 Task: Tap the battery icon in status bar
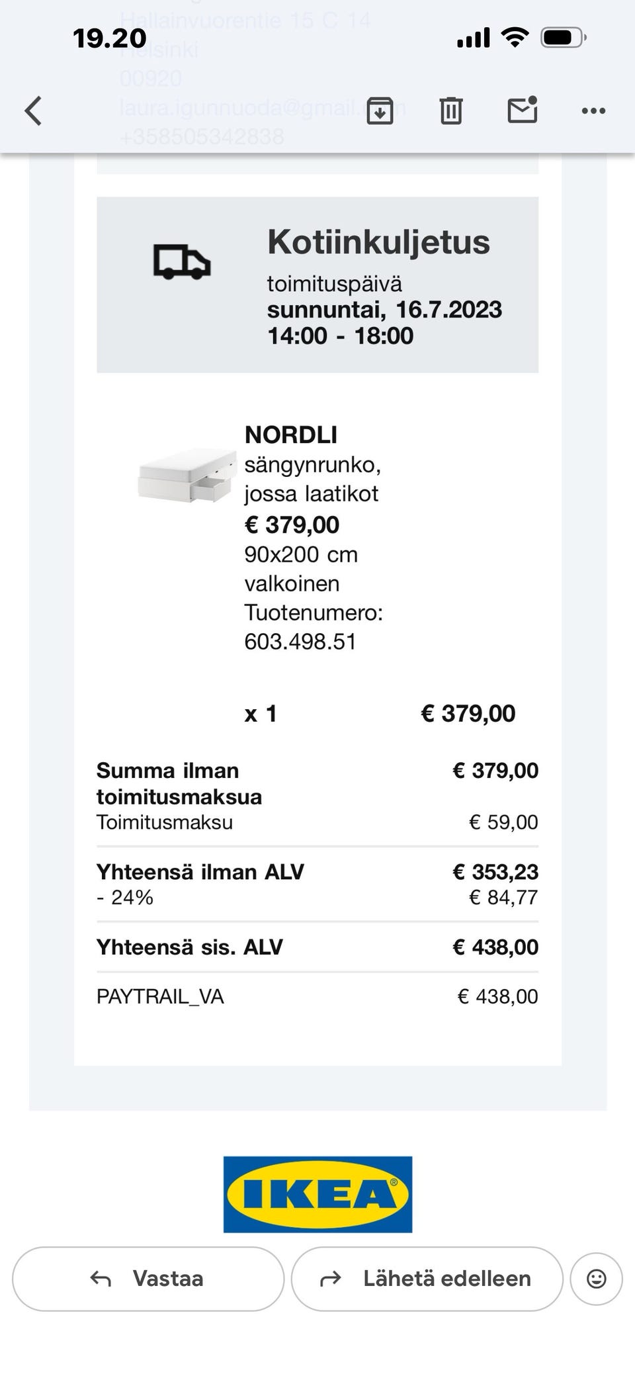click(563, 38)
